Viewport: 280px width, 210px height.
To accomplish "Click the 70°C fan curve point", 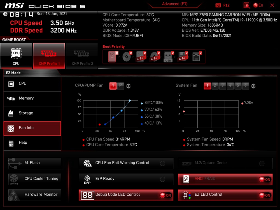I will [x=122, y=111].
